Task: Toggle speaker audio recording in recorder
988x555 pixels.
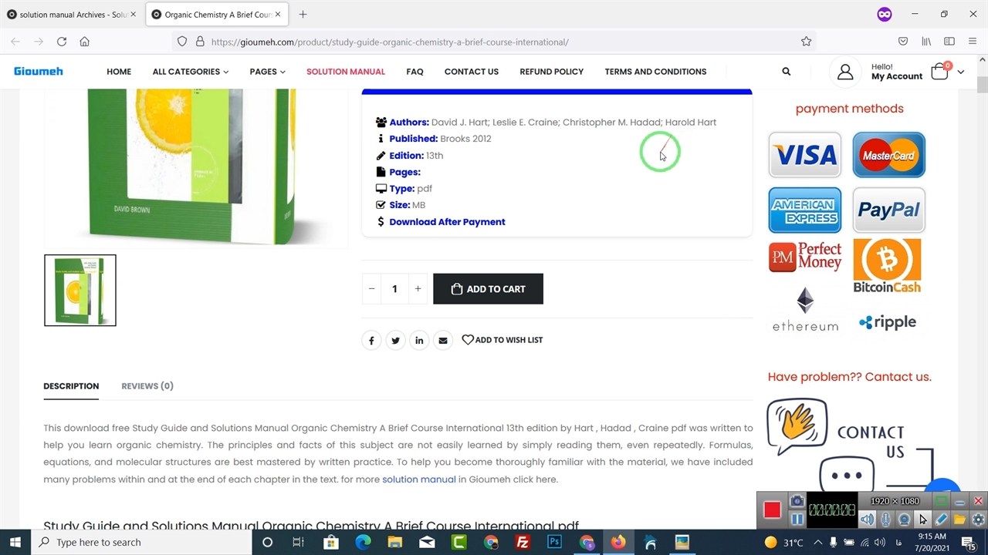Action: coord(868,520)
